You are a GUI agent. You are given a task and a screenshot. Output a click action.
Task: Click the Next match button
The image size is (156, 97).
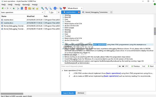pos(151,66)
